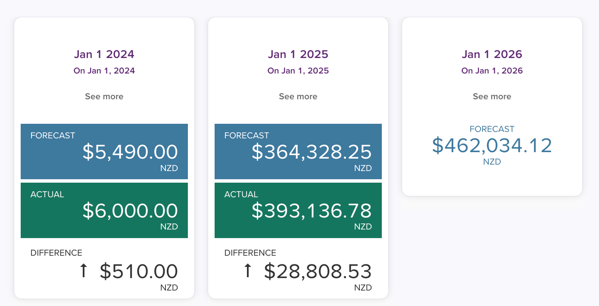The image size is (599, 306).
Task: Click the $462,034.12 forecast amount
Action: tap(492, 145)
